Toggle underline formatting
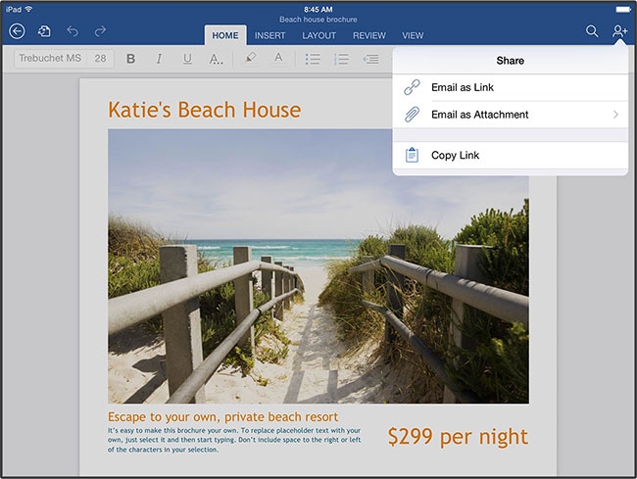 (187, 59)
